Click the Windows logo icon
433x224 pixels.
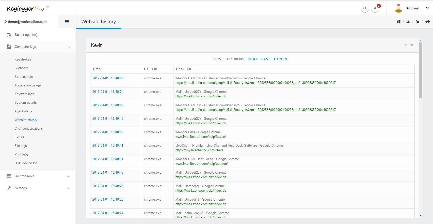399,22
